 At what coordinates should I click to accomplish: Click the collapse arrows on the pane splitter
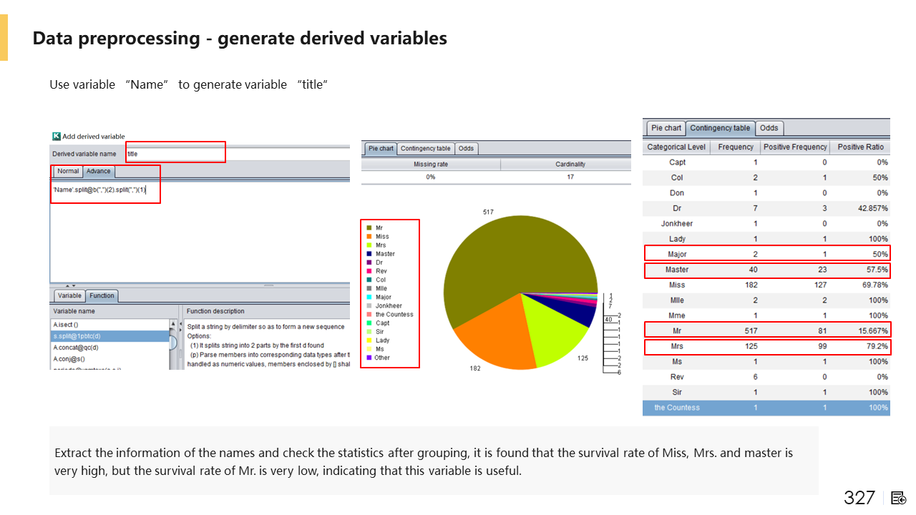click(69, 285)
